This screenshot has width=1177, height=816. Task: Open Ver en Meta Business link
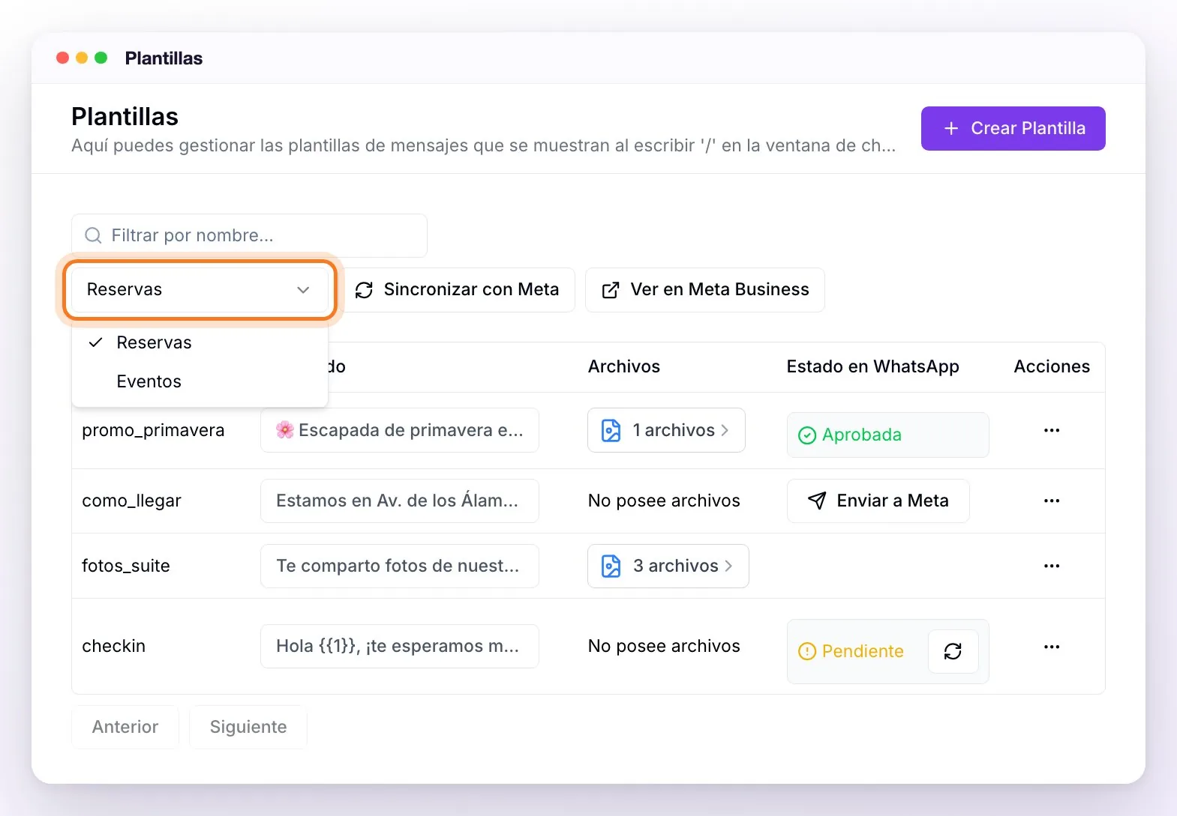point(705,290)
